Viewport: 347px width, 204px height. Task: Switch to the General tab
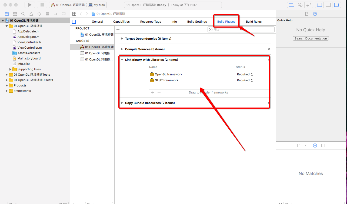pyautogui.click(x=97, y=22)
